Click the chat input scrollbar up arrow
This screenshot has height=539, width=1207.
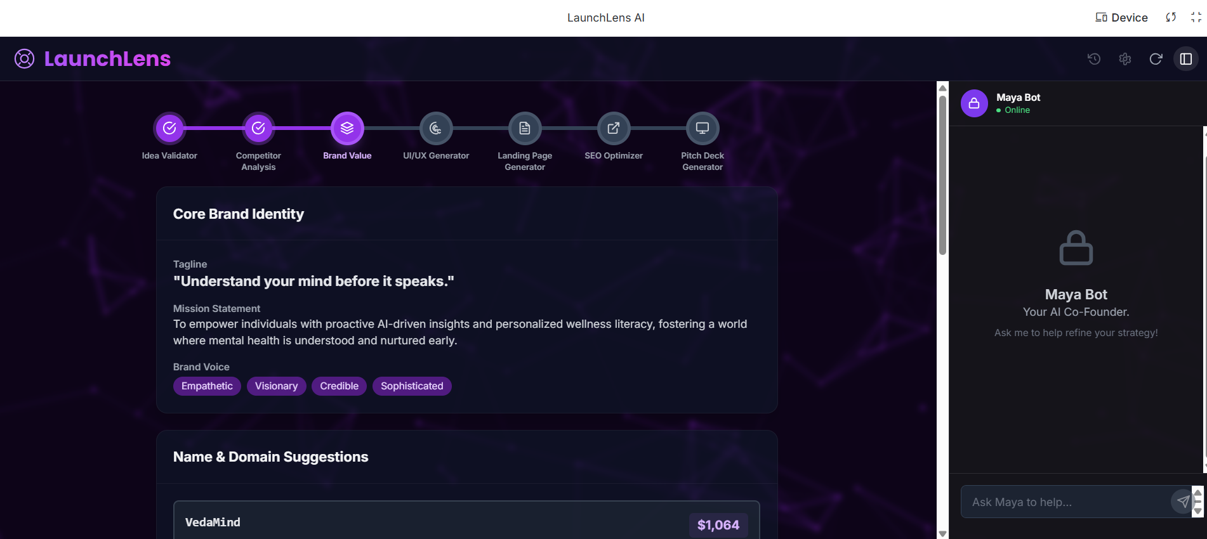click(x=1198, y=493)
